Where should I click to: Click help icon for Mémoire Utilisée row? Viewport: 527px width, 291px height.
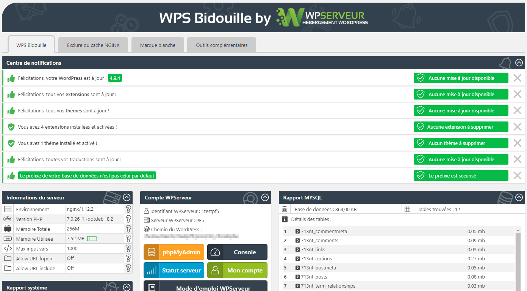(128, 238)
